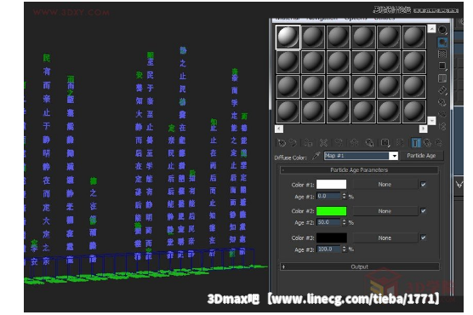Click the Make Preview icon

point(442,90)
